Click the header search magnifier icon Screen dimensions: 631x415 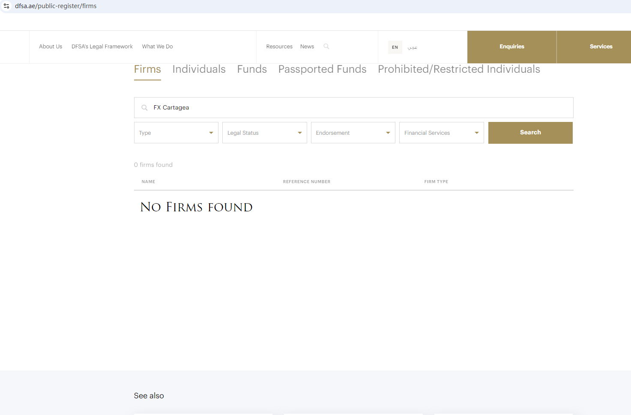326,46
